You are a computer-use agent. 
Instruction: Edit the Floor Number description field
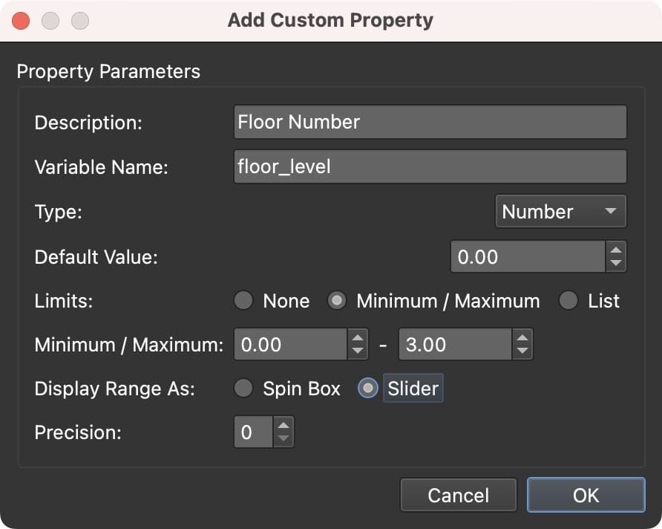tap(429, 122)
